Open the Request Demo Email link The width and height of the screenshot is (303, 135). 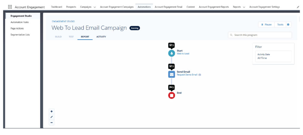tap(187, 75)
